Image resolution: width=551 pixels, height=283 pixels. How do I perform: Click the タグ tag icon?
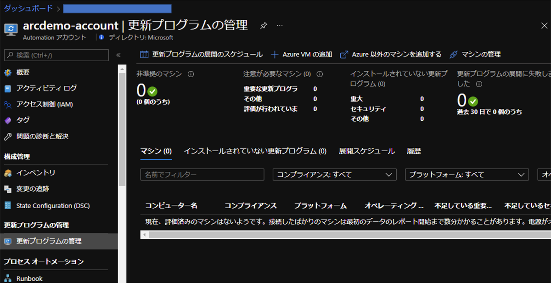(x=8, y=120)
